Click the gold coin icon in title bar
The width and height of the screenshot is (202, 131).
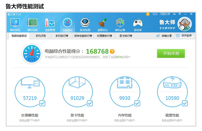click(x=148, y=14)
